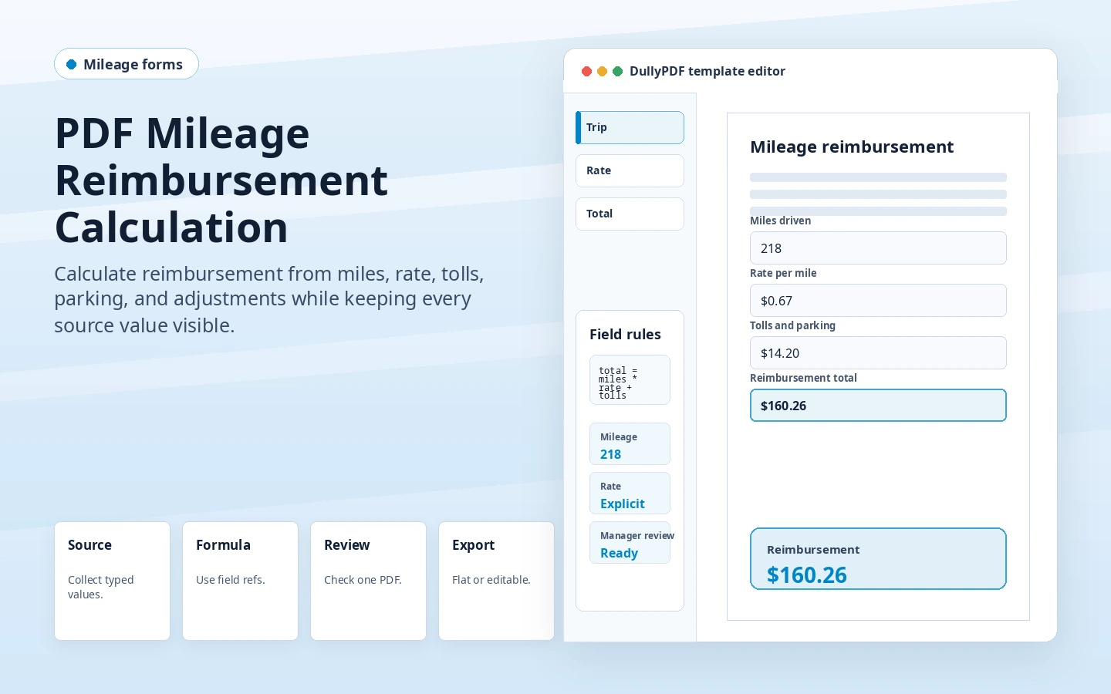Click the Check one PDF. text

pyautogui.click(x=363, y=580)
